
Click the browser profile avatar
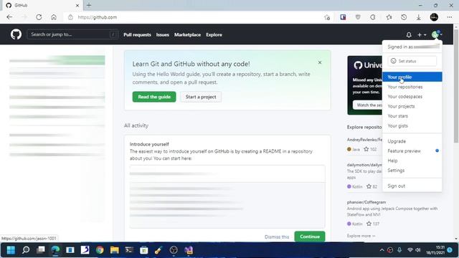coord(434,17)
